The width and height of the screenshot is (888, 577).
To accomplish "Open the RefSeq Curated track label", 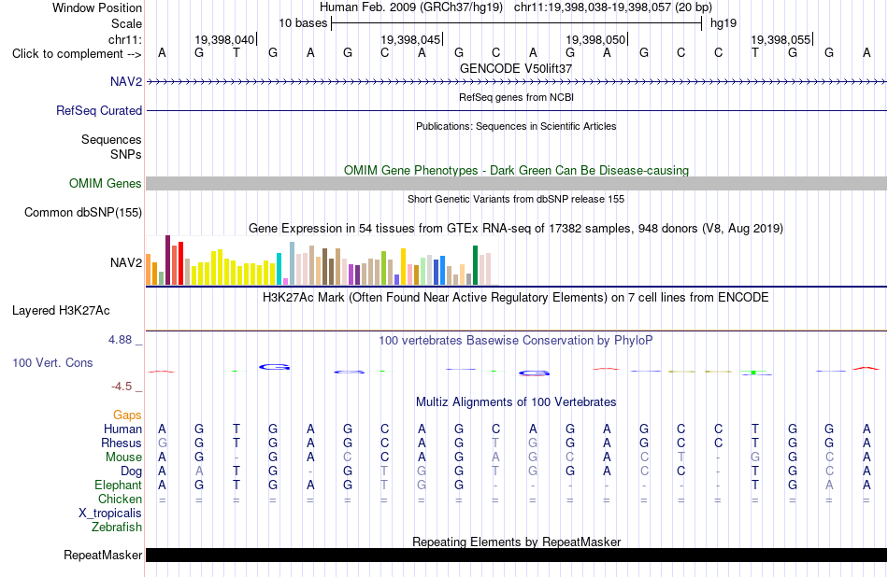I will 98,111.
